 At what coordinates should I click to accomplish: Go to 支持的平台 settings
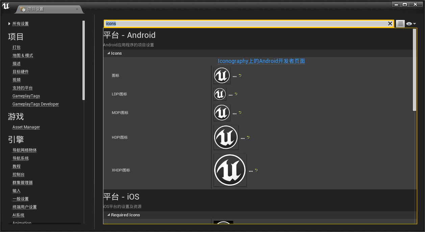pos(23,88)
